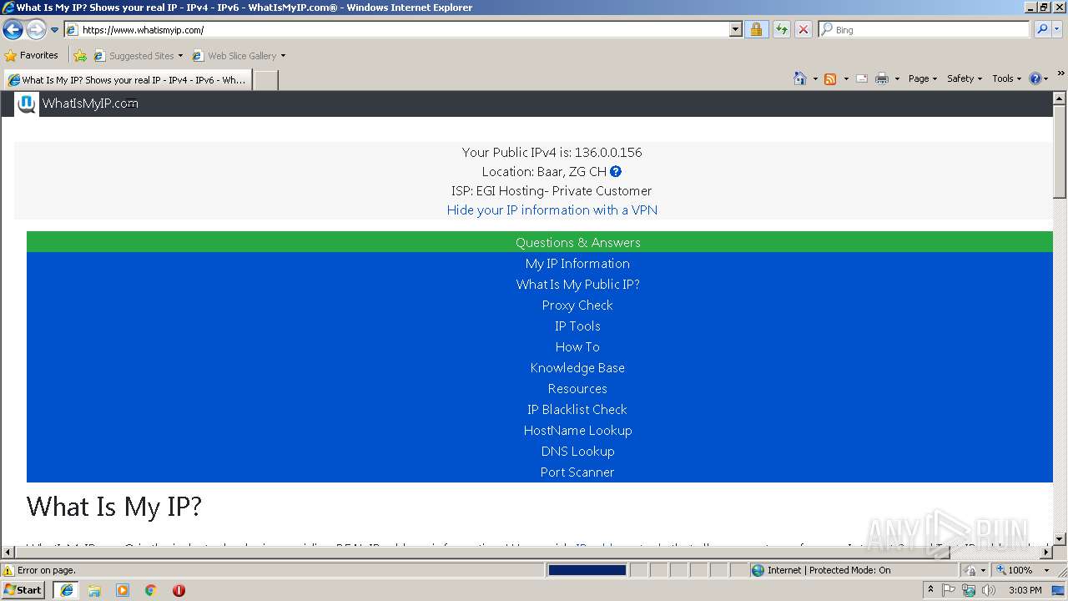Viewport: 1068px width, 601px height.
Task: Click the location info question mark icon
Action: (x=616, y=171)
